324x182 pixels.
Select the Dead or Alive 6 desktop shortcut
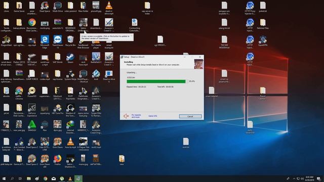click(x=109, y=76)
